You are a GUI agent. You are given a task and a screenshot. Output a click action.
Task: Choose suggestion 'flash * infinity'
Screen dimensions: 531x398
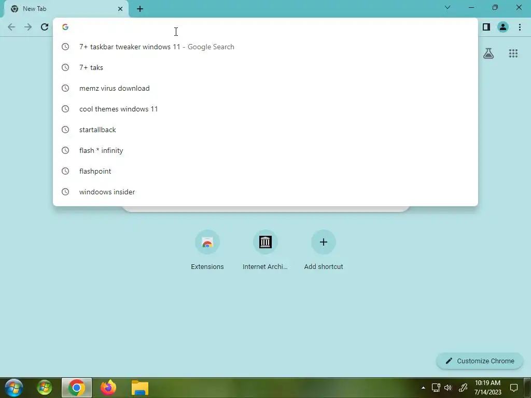tap(265, 150)
